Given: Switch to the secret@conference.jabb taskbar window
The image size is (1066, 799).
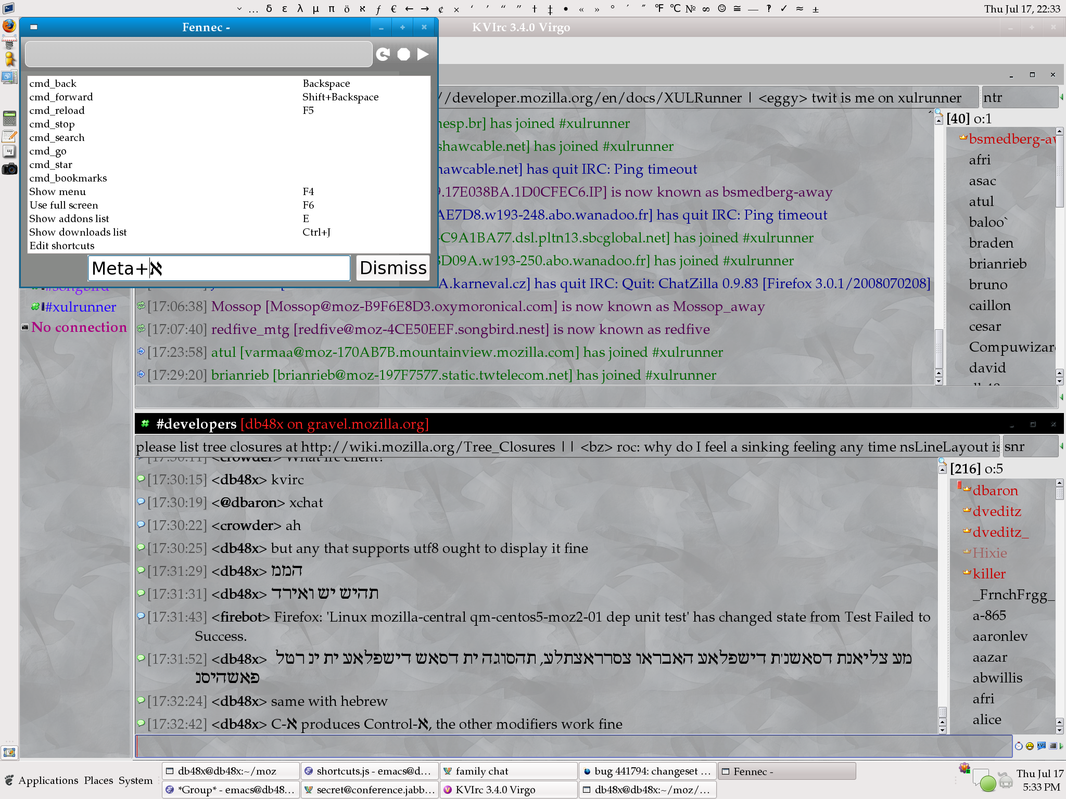Looking at the screenshot, I should click(370, 790).
